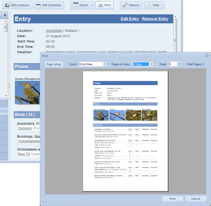Click the left panel collapse arrow icon
Screen dimensions: 211x206
5,15
